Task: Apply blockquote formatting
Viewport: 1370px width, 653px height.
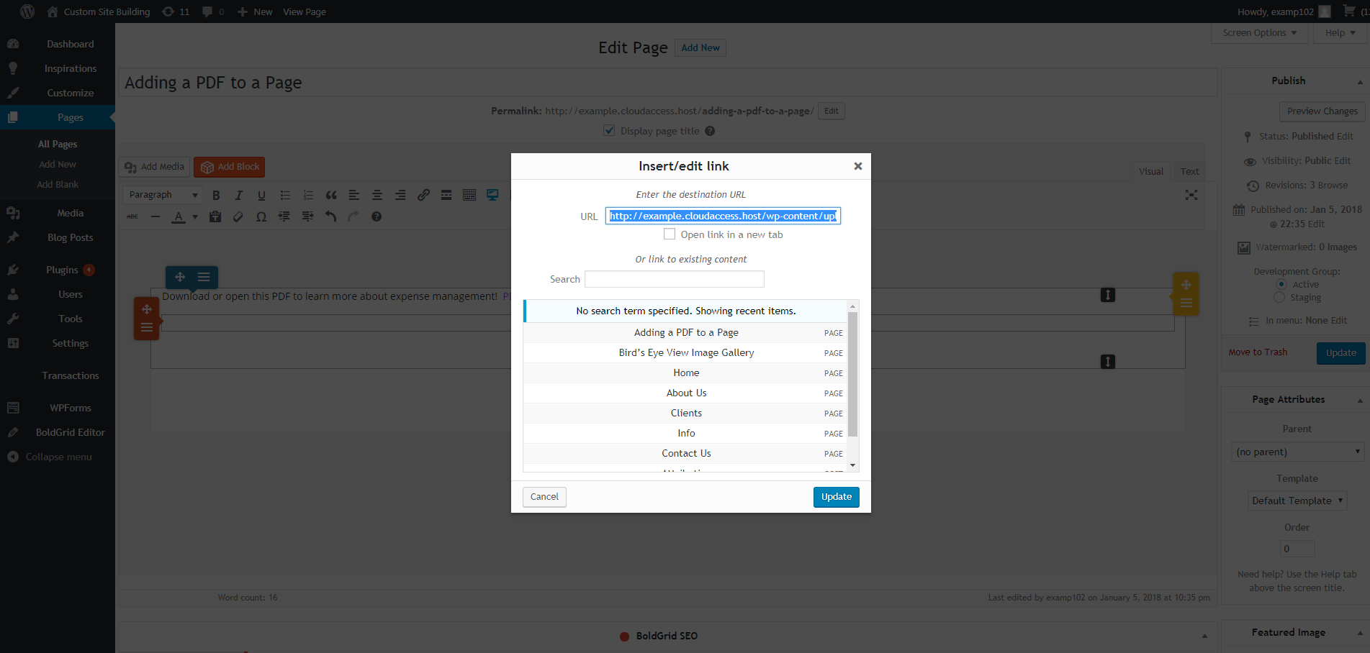Action: [331, 195]
